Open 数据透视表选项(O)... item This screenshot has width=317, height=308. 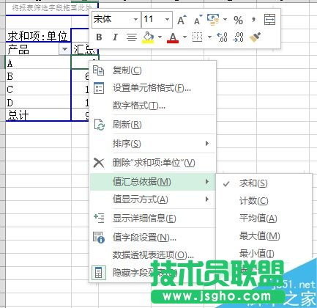point(153,255)
